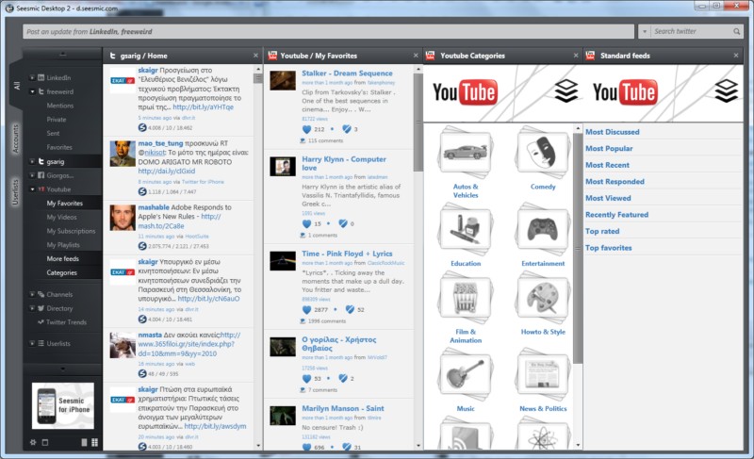Open More feeds under Youtube
Viewport: 754px width, 459px height.
[x=62, y=258]
